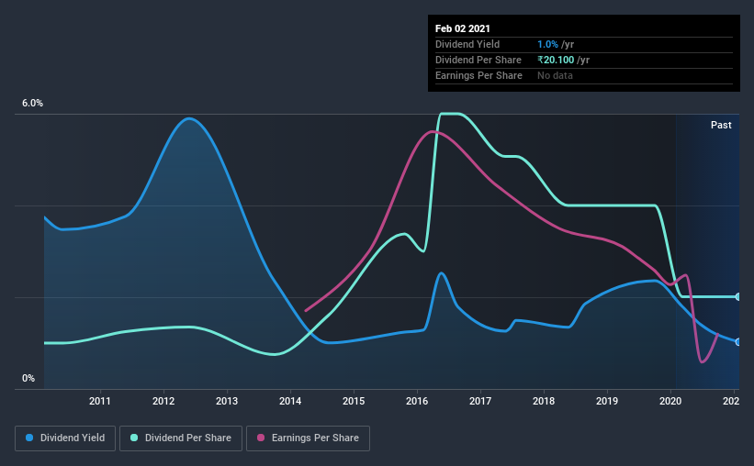Image resolution: width=754 pixels, height=466 pixels.
Task: Click the 6.0% y-axis label
Action: (32, 104)
